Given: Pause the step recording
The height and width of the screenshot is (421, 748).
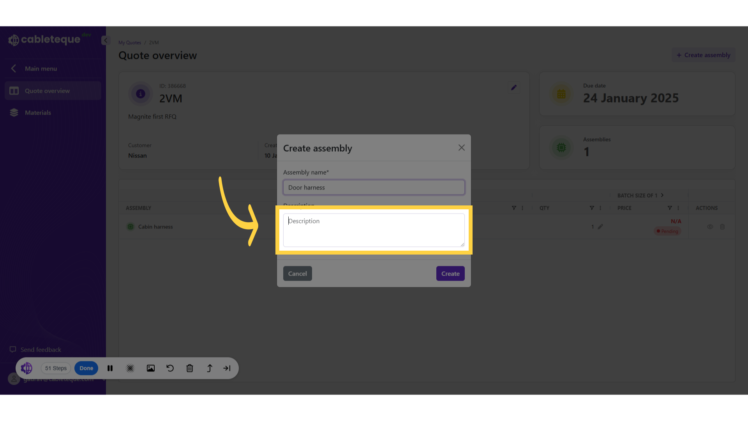Looking at the screenshot, I should pos(110,368).
